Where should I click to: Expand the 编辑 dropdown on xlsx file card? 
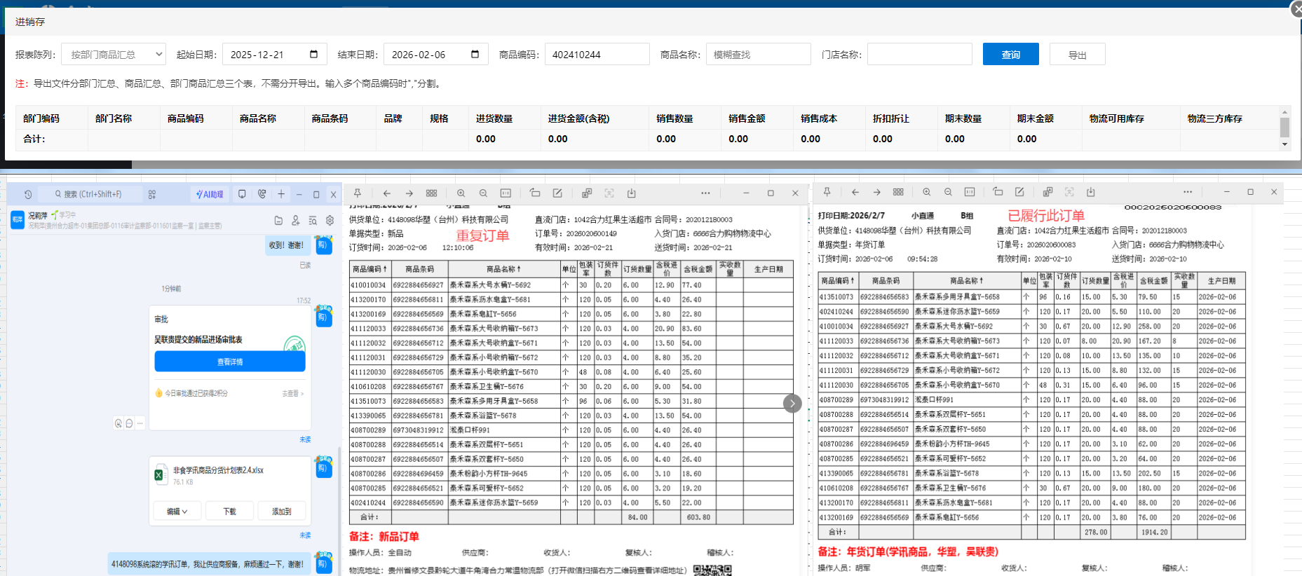(177, 512)
